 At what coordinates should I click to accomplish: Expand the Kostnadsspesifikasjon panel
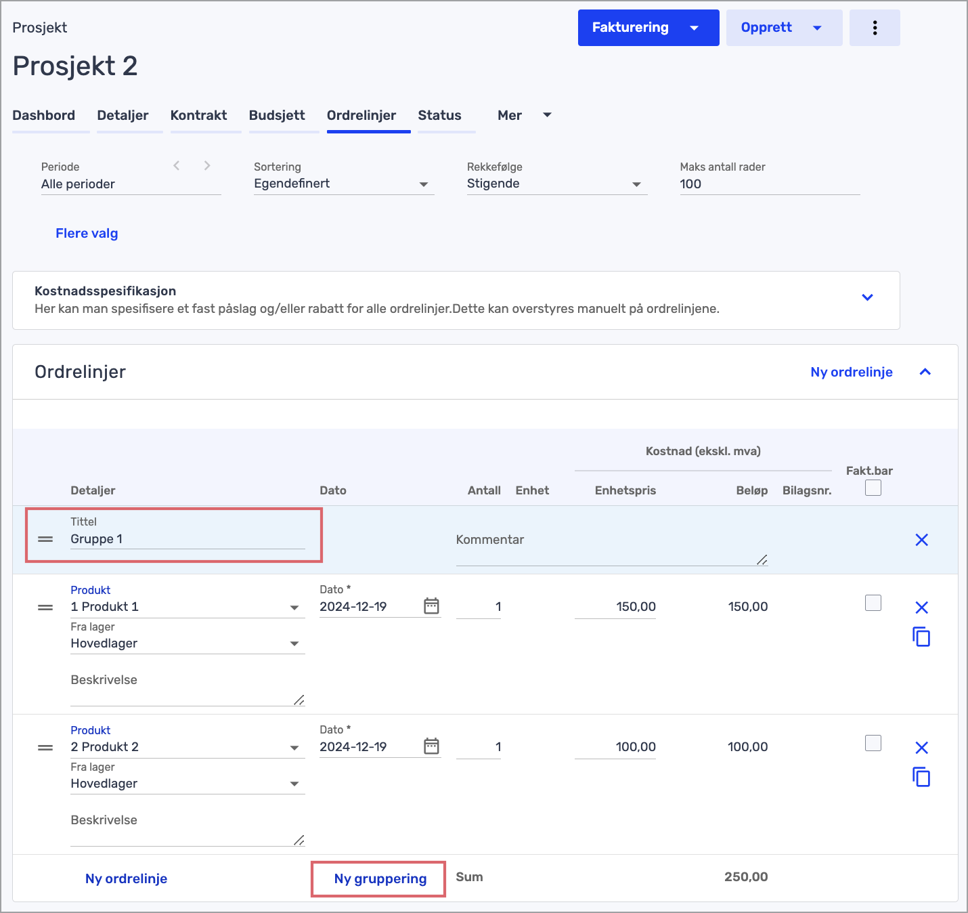coord(867,297)
